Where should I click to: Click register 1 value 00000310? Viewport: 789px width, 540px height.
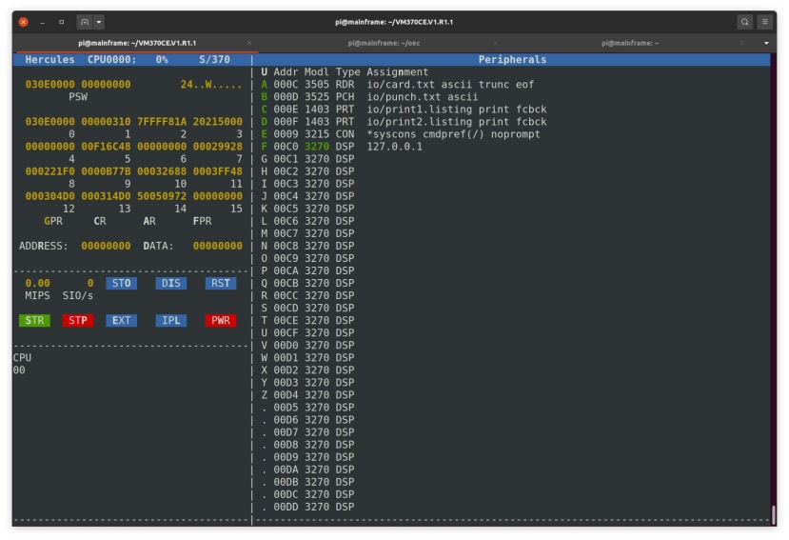pos(106,121)
